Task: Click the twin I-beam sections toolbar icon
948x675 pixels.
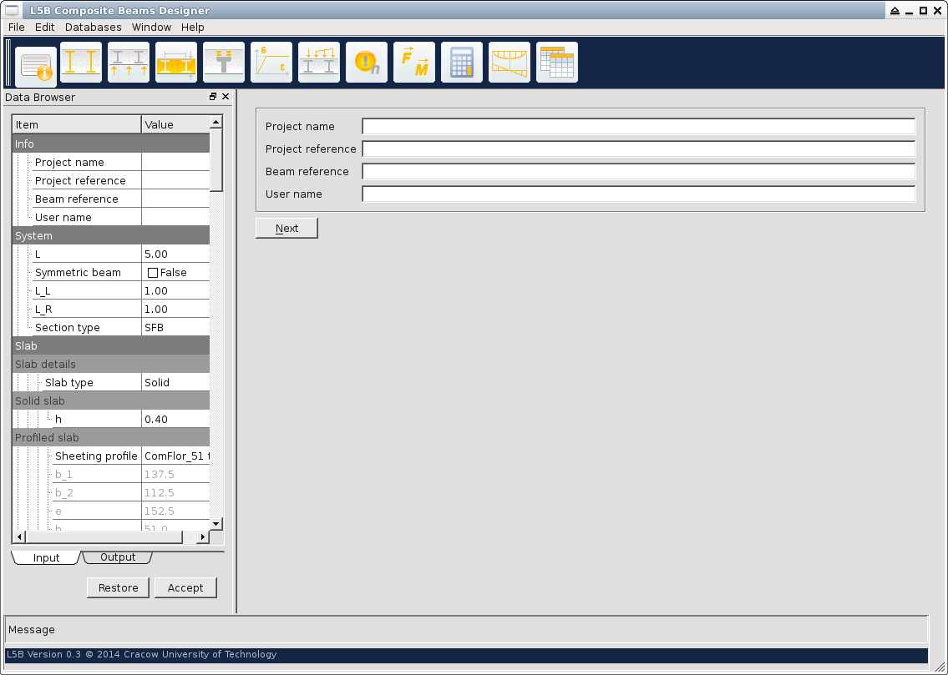Action: click(x=81, y=63)
